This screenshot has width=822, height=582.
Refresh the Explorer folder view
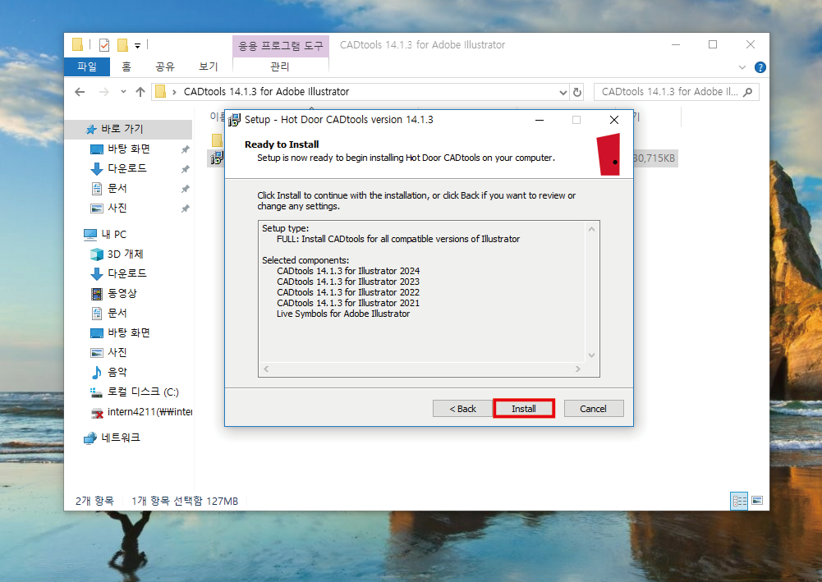pos(577,92)
